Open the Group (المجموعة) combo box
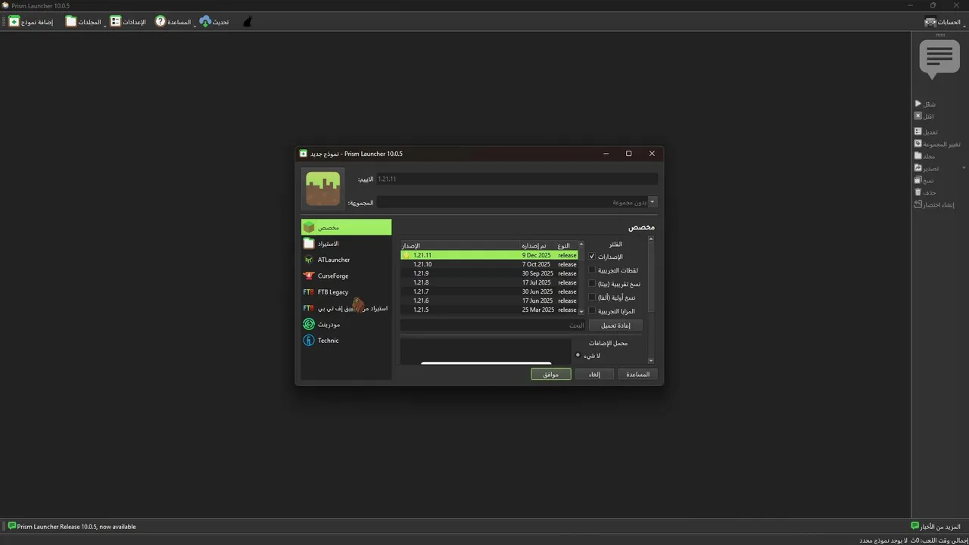 point(516,202)
